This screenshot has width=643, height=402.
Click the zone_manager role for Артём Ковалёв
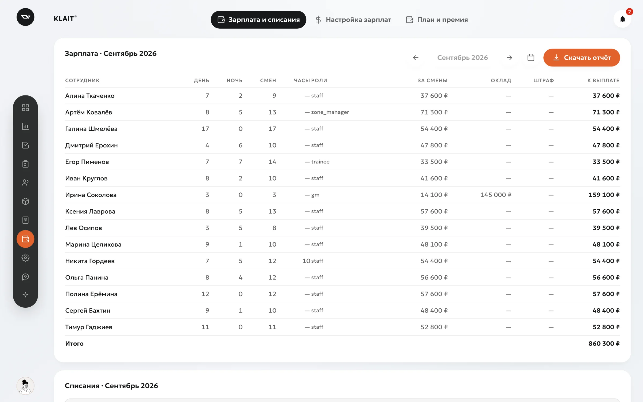pyautogui.click(x=330, y=112)
